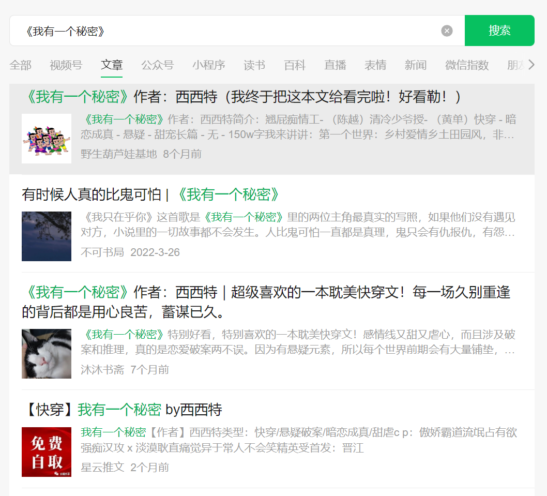Click the green 搜索 button
The image size is (547, 496).
click(499, 31)
